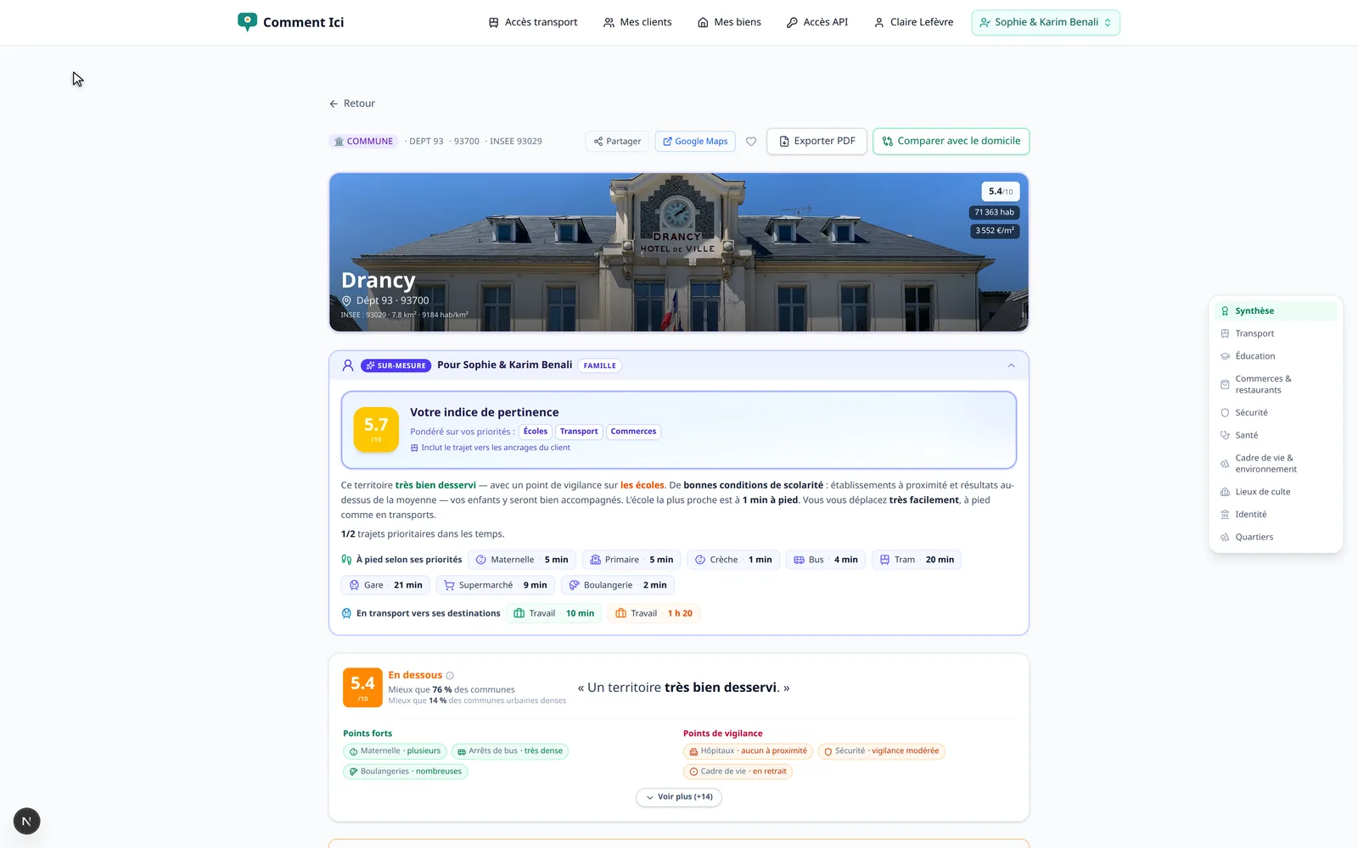Toggle the favorite heart icon
Image resolution: width=1358 pixels, height=848 pixels.
click(x=751, y=142)
